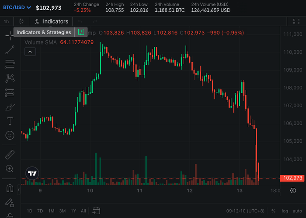
Task: Select the Text annotation tool
Action: pos(10,121)
